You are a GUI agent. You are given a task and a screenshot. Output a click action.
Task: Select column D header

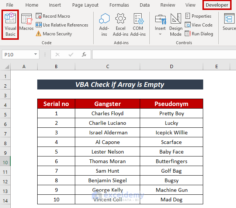[171, 66]
